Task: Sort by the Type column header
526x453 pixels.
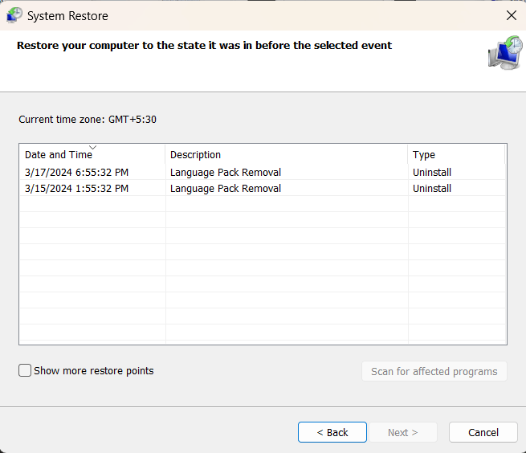Action: click(x=424, y=155)
